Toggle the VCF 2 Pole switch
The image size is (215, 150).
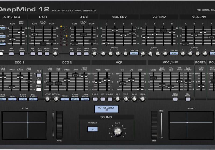tap(95, 99)
